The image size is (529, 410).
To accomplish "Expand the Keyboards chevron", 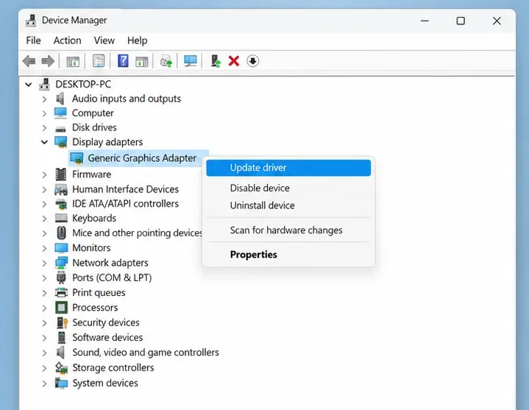I will [44, 219].
